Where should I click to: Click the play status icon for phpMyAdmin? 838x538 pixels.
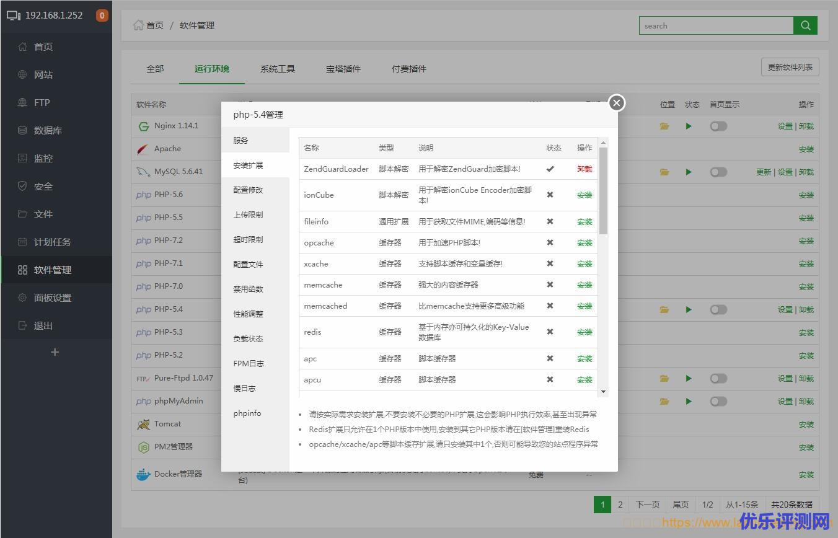click(689, 401)
